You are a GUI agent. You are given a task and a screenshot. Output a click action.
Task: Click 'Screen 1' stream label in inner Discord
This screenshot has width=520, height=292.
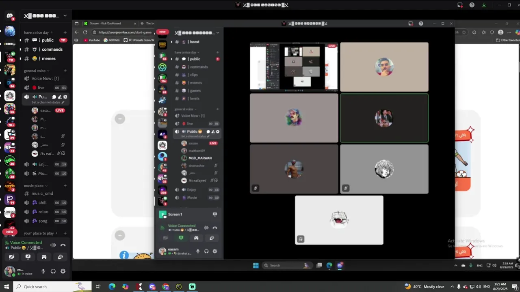pyautogui.click(x=175, y=214)
